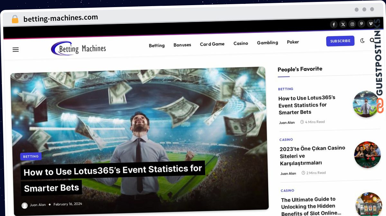
Task: Click Juan Alan under featured headline
Action: (x=38, y=205)
